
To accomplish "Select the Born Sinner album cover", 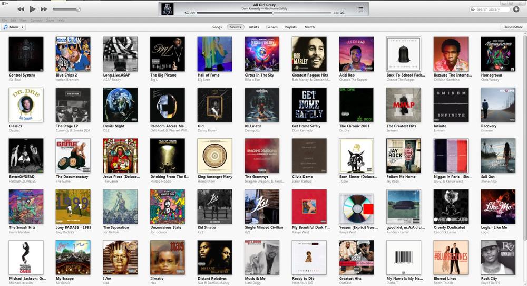I will click(x=357, y=156).
